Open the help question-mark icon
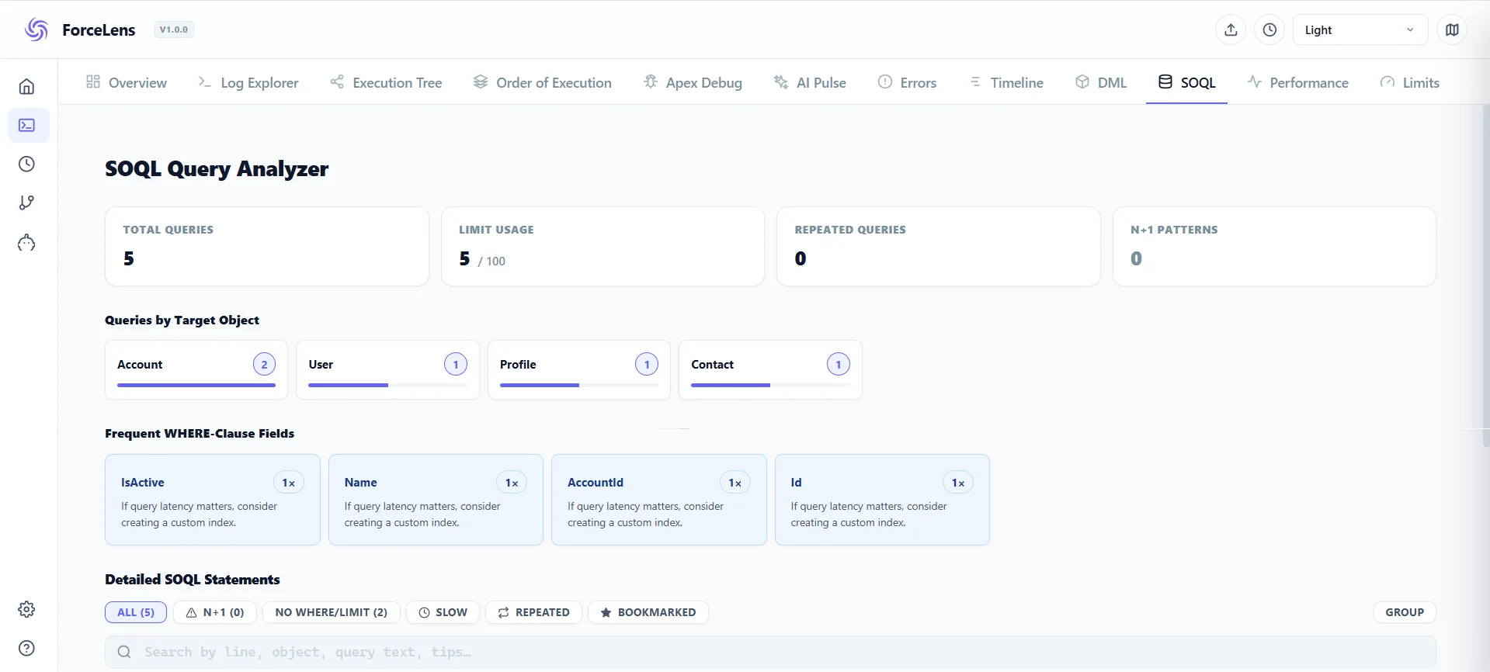 [27, 648]
